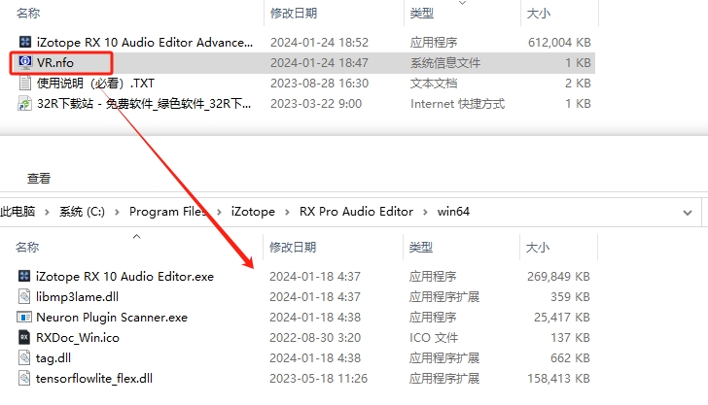Click the tensorflowlite_flex.dll file icon
The image size is (708, 405).
point(25,378)
